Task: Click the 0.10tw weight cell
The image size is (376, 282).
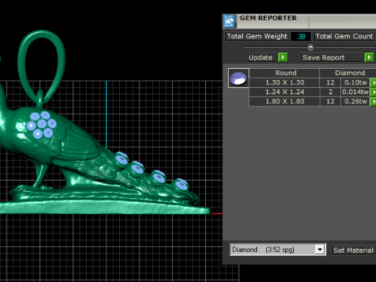Action: 355,82
